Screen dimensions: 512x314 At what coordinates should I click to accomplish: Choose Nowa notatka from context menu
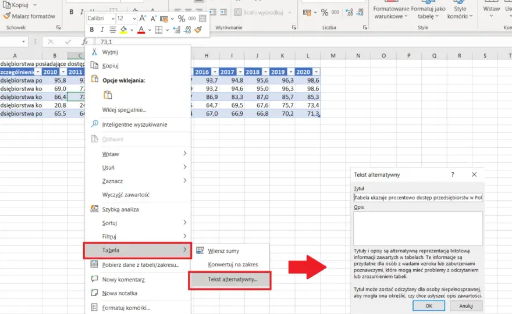138,293
